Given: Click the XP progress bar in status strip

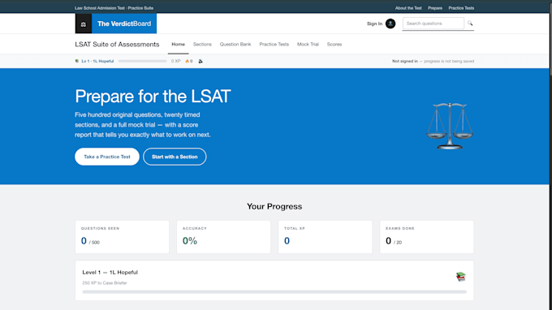Looking at the screenshot, I should [143, 61].
